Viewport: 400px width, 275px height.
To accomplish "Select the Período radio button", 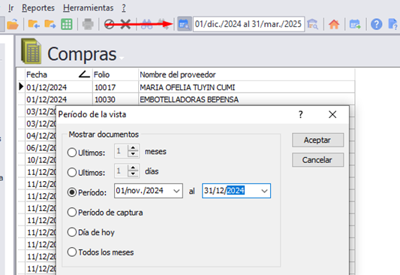I will pyautogui.click(x=72, y=192).
